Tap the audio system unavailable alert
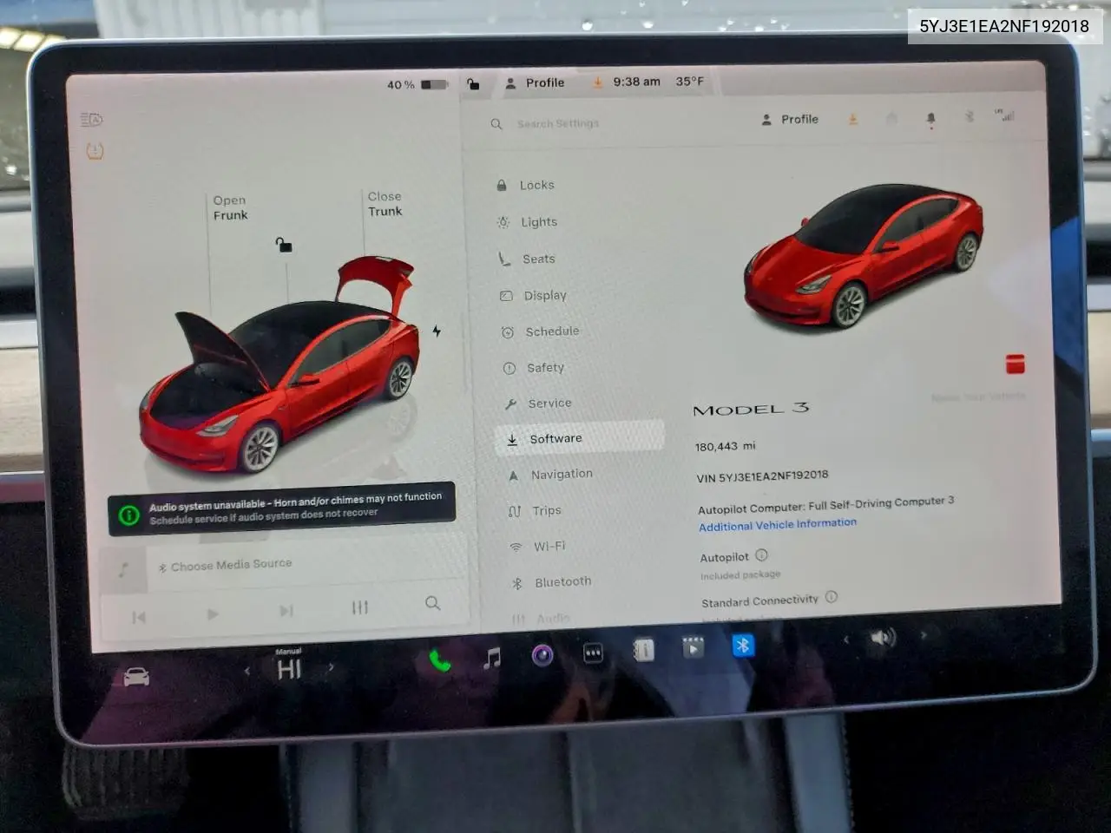The width and height of the screenshot is (1111, 833). click(x=282, y=509)
